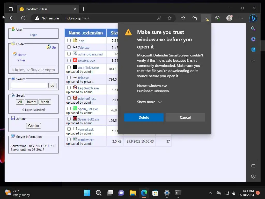Screen dimensions: 265x199
Task: Open the Bing Copilot sidebar button
Action: pos(253,18)
